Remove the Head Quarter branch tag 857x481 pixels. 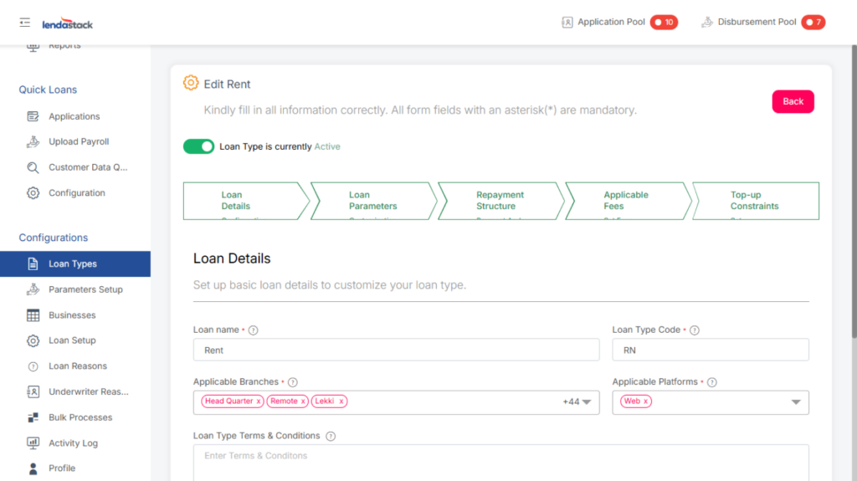[x=259, y=402]
